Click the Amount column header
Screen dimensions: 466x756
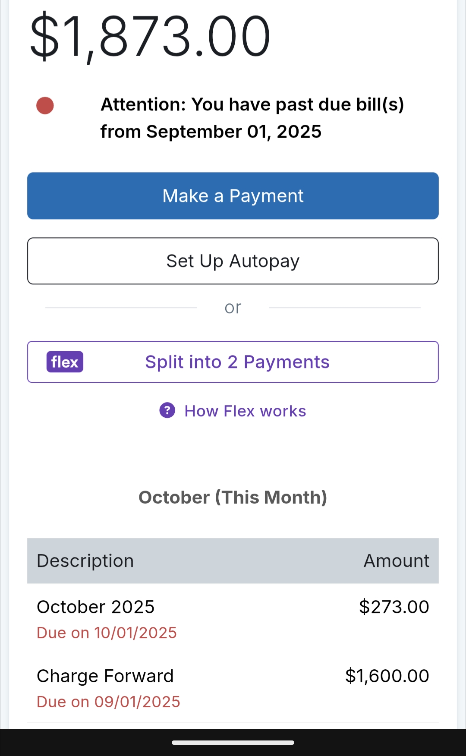click(x=396, y=561)
